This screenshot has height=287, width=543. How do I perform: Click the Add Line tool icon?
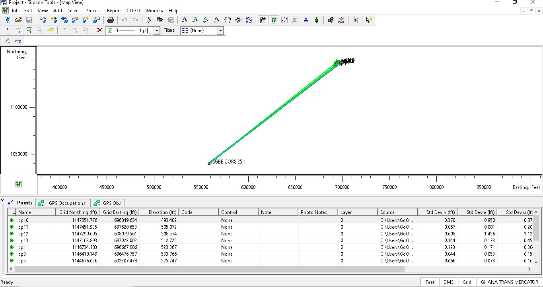pyautogui.click(x=18, y=30)
